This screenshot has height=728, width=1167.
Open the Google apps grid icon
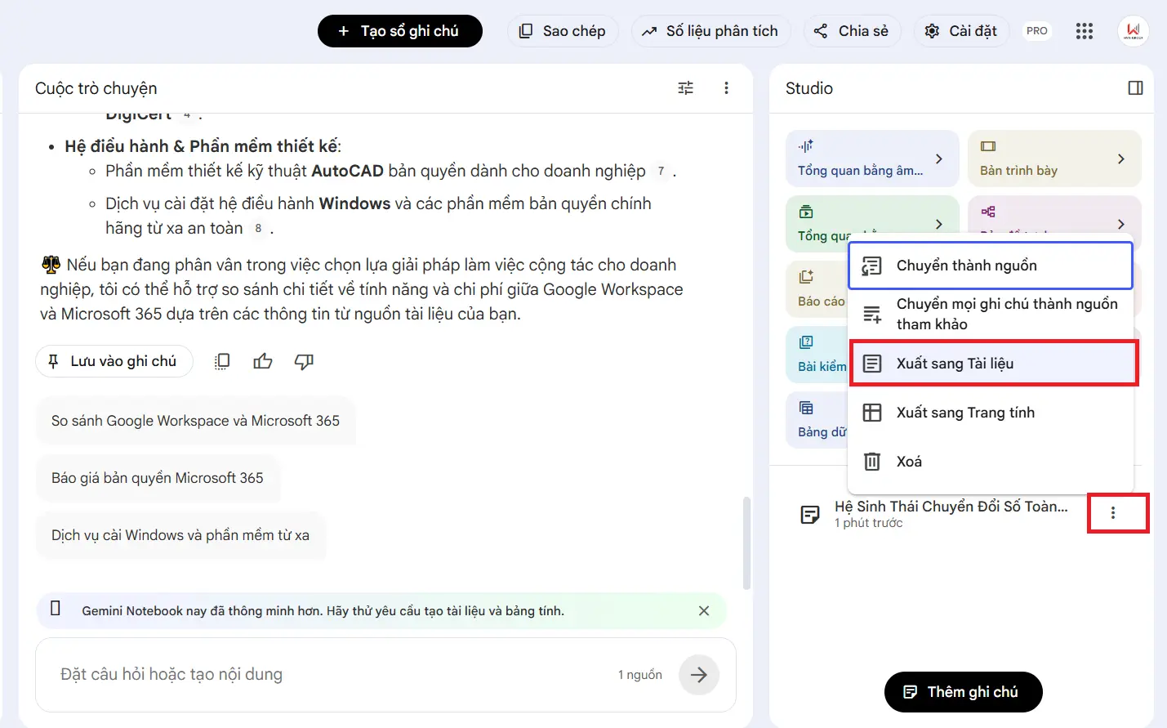1085,31
